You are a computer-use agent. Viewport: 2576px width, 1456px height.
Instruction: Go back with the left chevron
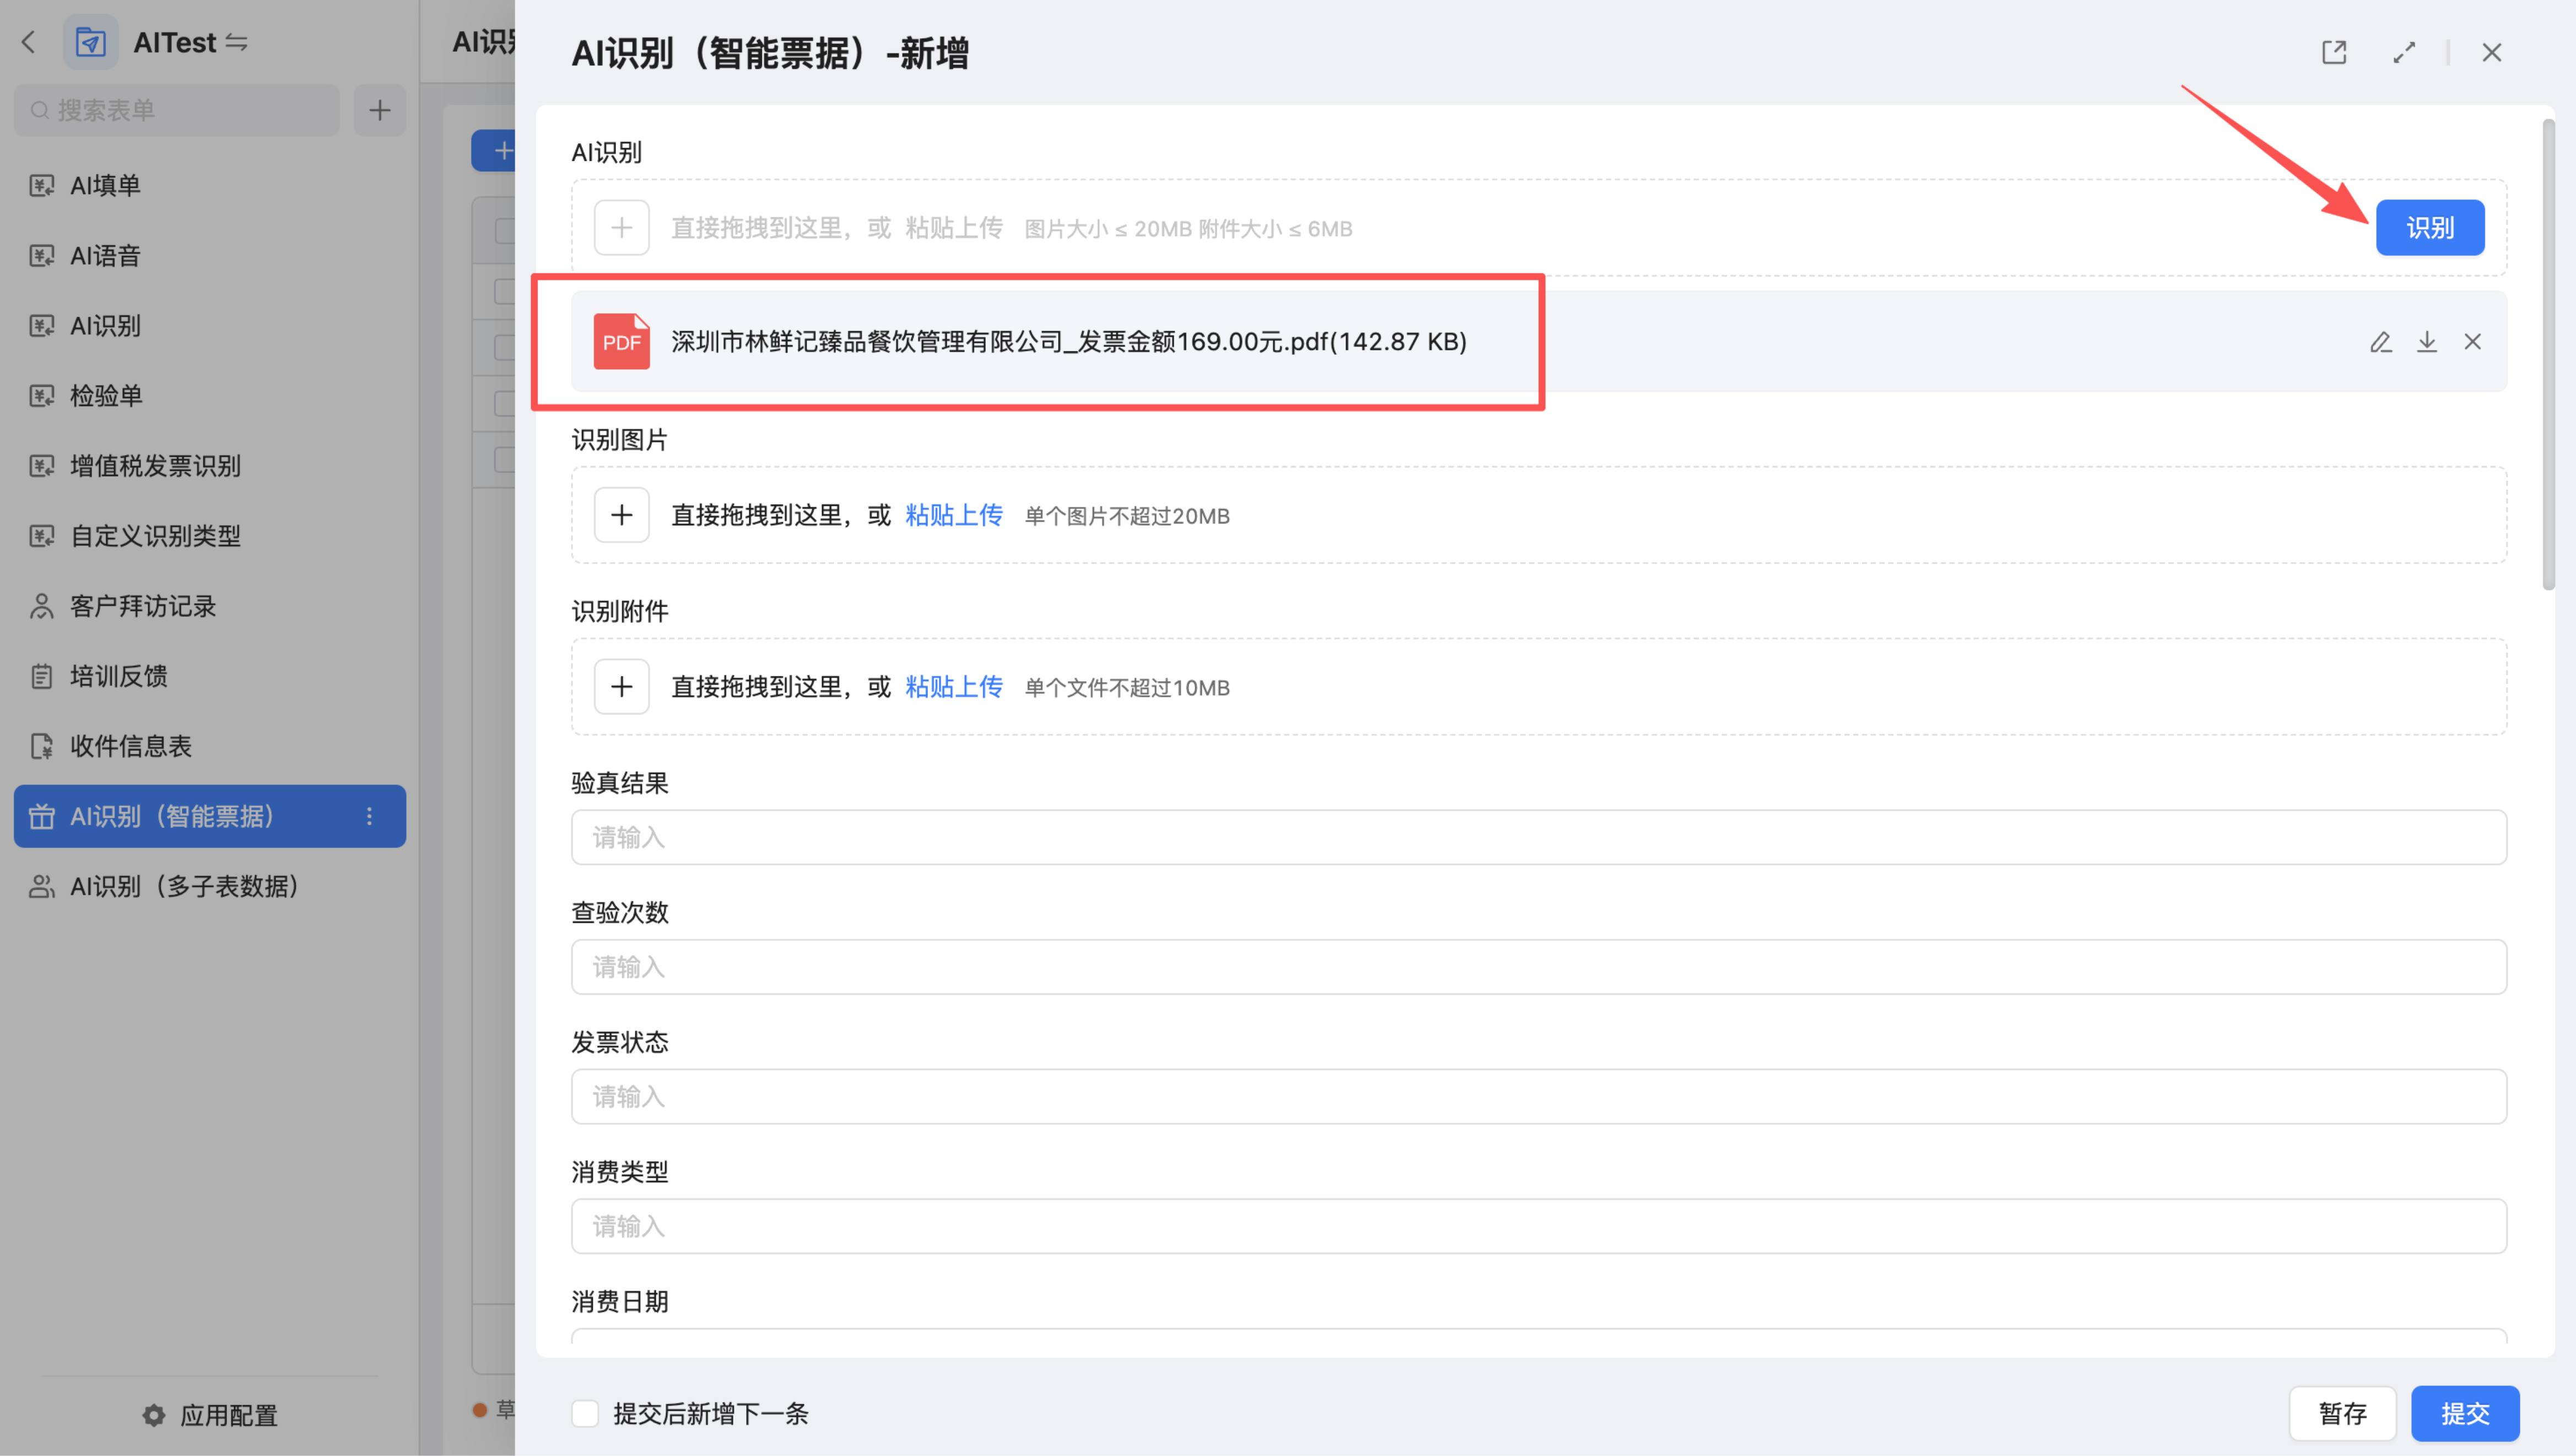click(x=28, y=42)
